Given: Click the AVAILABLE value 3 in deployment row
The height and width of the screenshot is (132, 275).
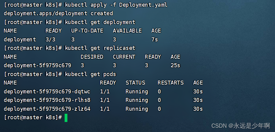Looking at the screenshot, I should tap(114, 40).
